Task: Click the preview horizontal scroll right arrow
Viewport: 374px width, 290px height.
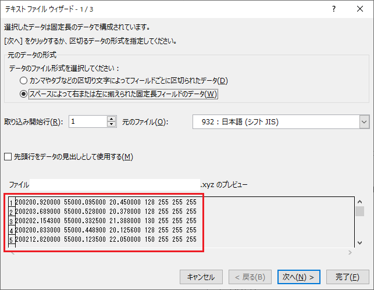Action: (x=348, y=253)
